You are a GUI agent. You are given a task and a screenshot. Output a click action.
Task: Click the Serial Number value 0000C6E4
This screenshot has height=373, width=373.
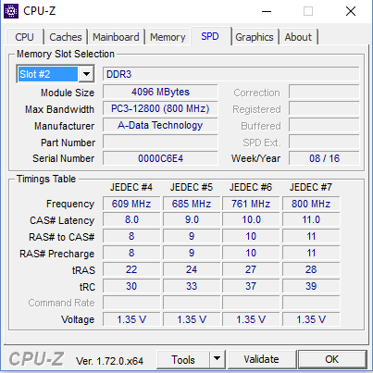[160, 158]
